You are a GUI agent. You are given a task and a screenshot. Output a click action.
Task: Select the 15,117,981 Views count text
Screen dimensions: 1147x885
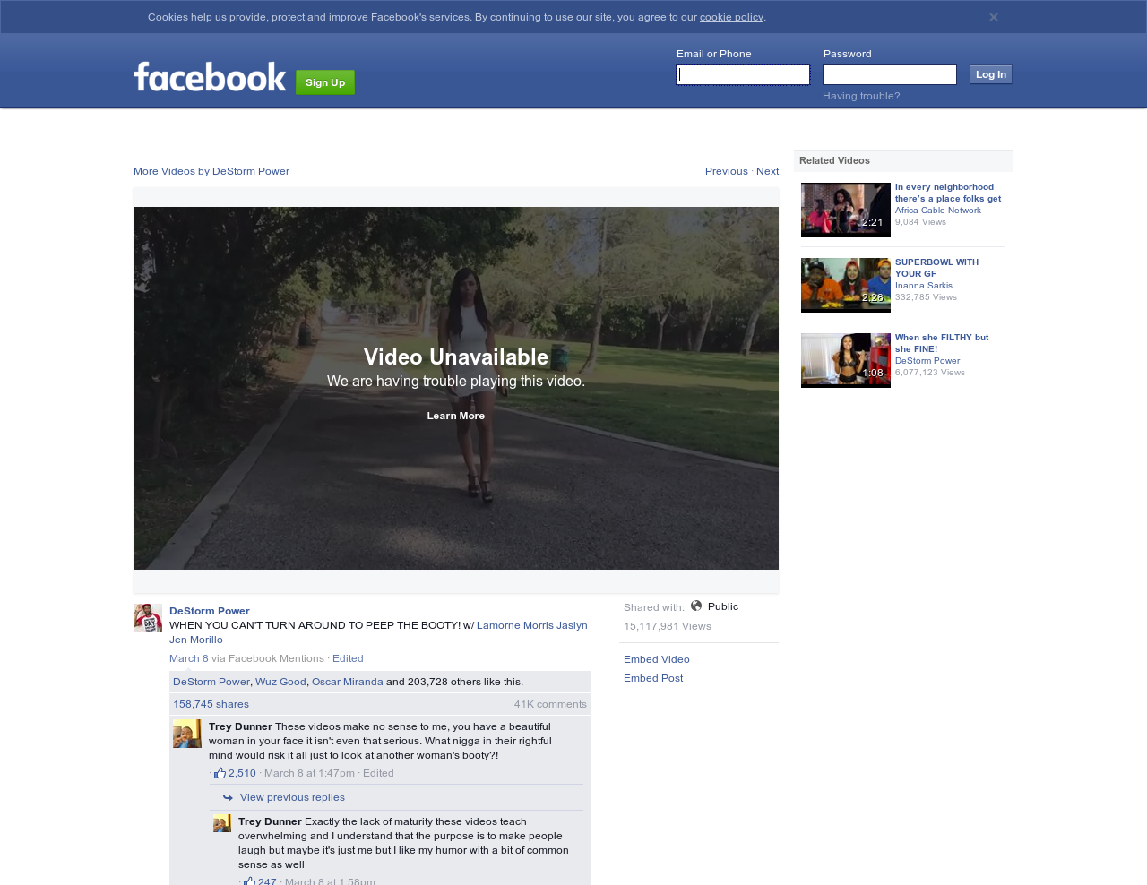(x=668, y=626)
